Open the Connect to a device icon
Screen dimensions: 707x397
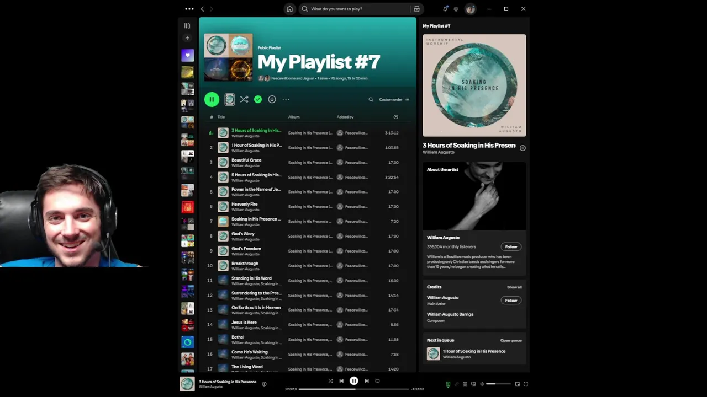click(473, 384)
